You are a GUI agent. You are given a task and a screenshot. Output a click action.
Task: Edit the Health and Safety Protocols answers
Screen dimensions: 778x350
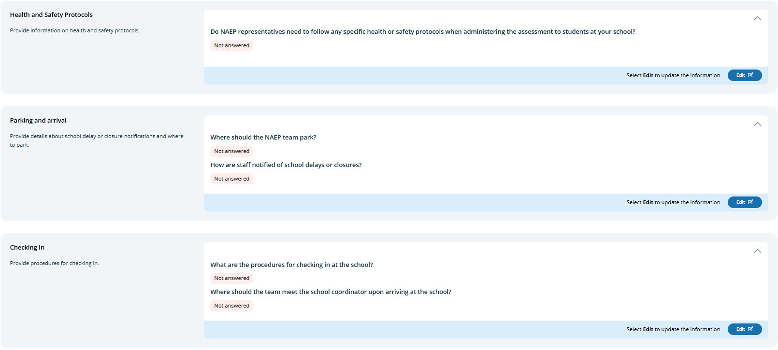(x=744, y=75)
